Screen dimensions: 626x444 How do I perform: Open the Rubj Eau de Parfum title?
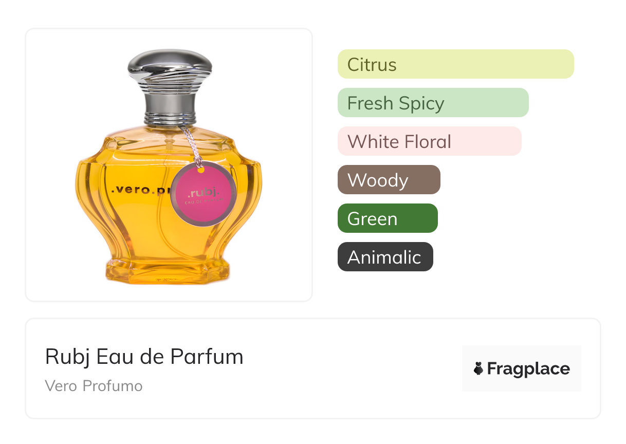tap(144, 357)
